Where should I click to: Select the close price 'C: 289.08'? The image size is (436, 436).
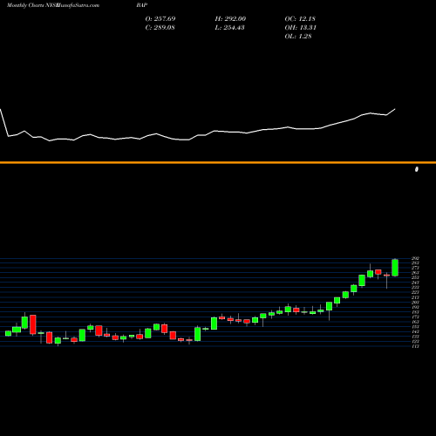pos(160,28)
